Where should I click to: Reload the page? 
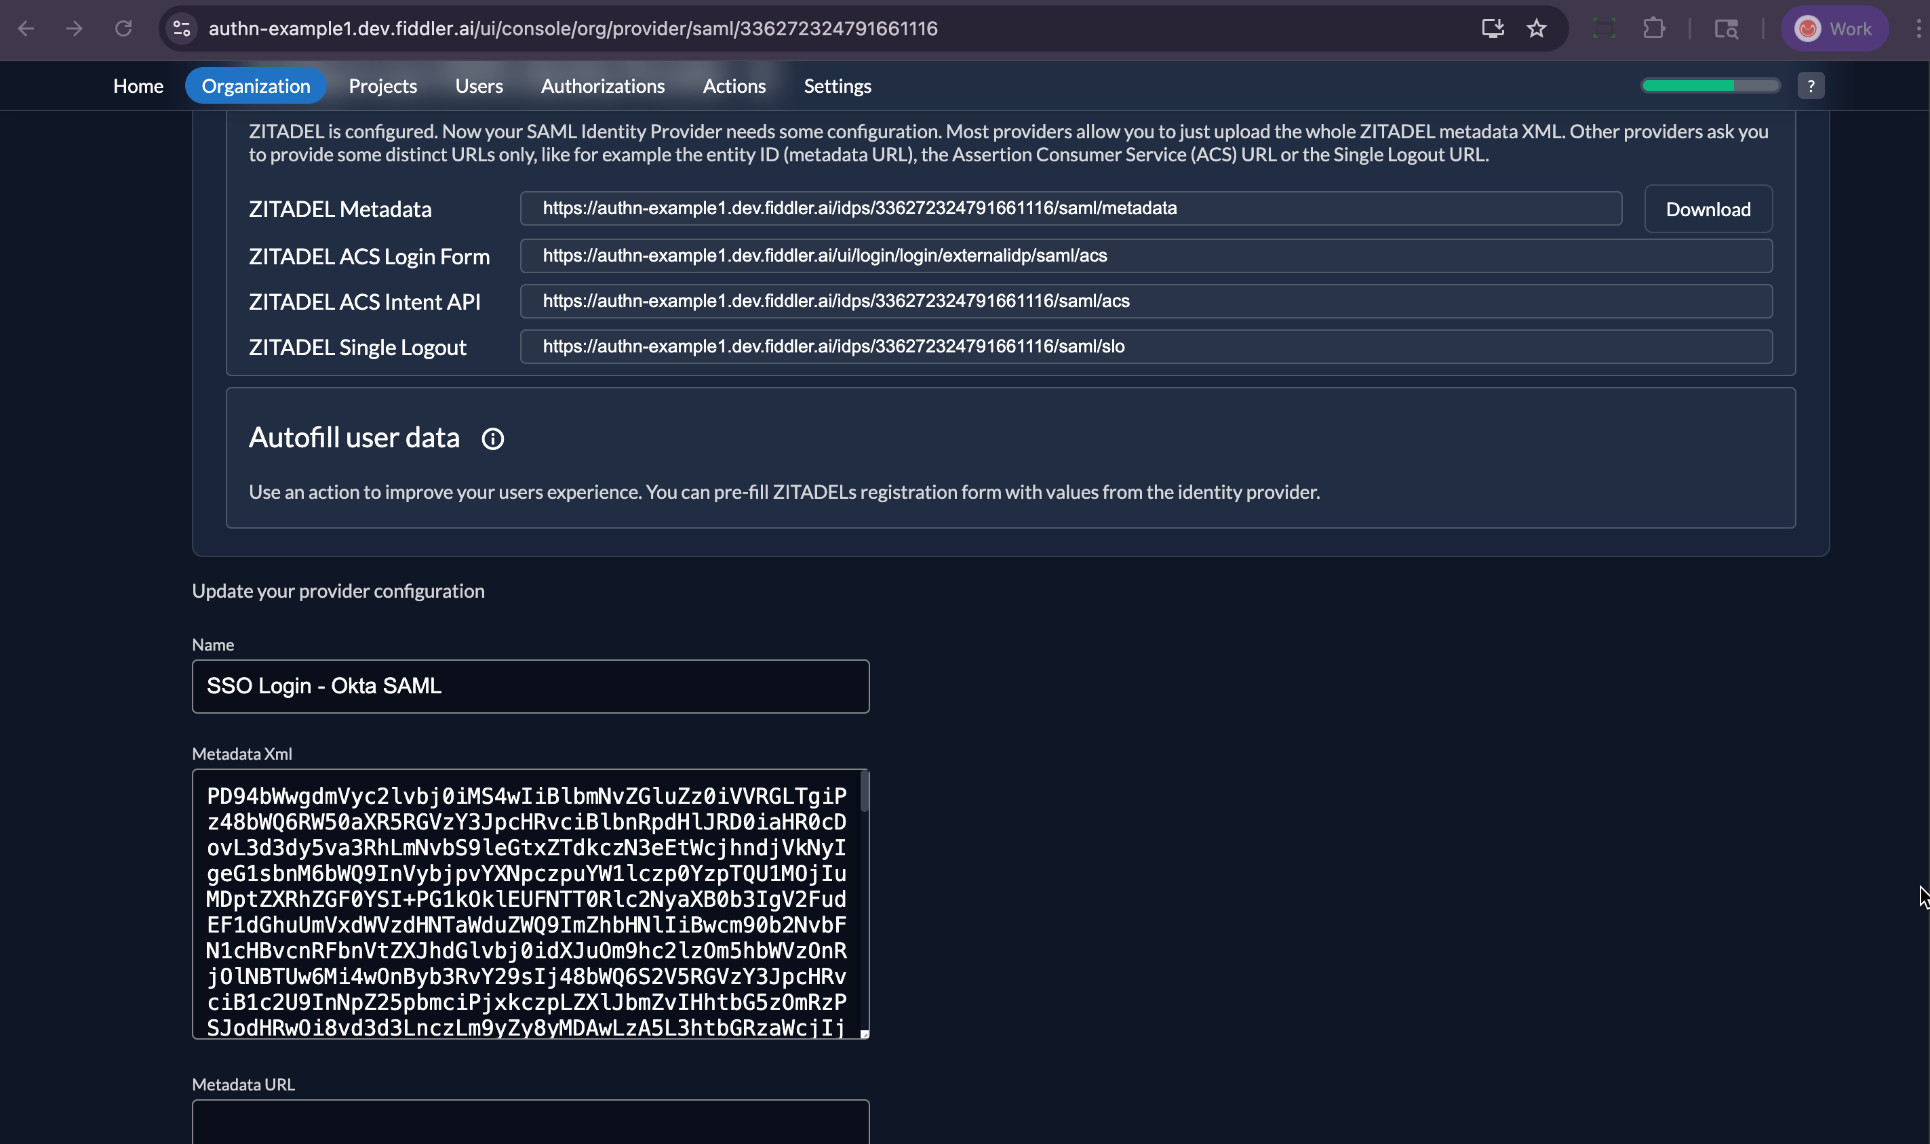[x=124, y=28]
